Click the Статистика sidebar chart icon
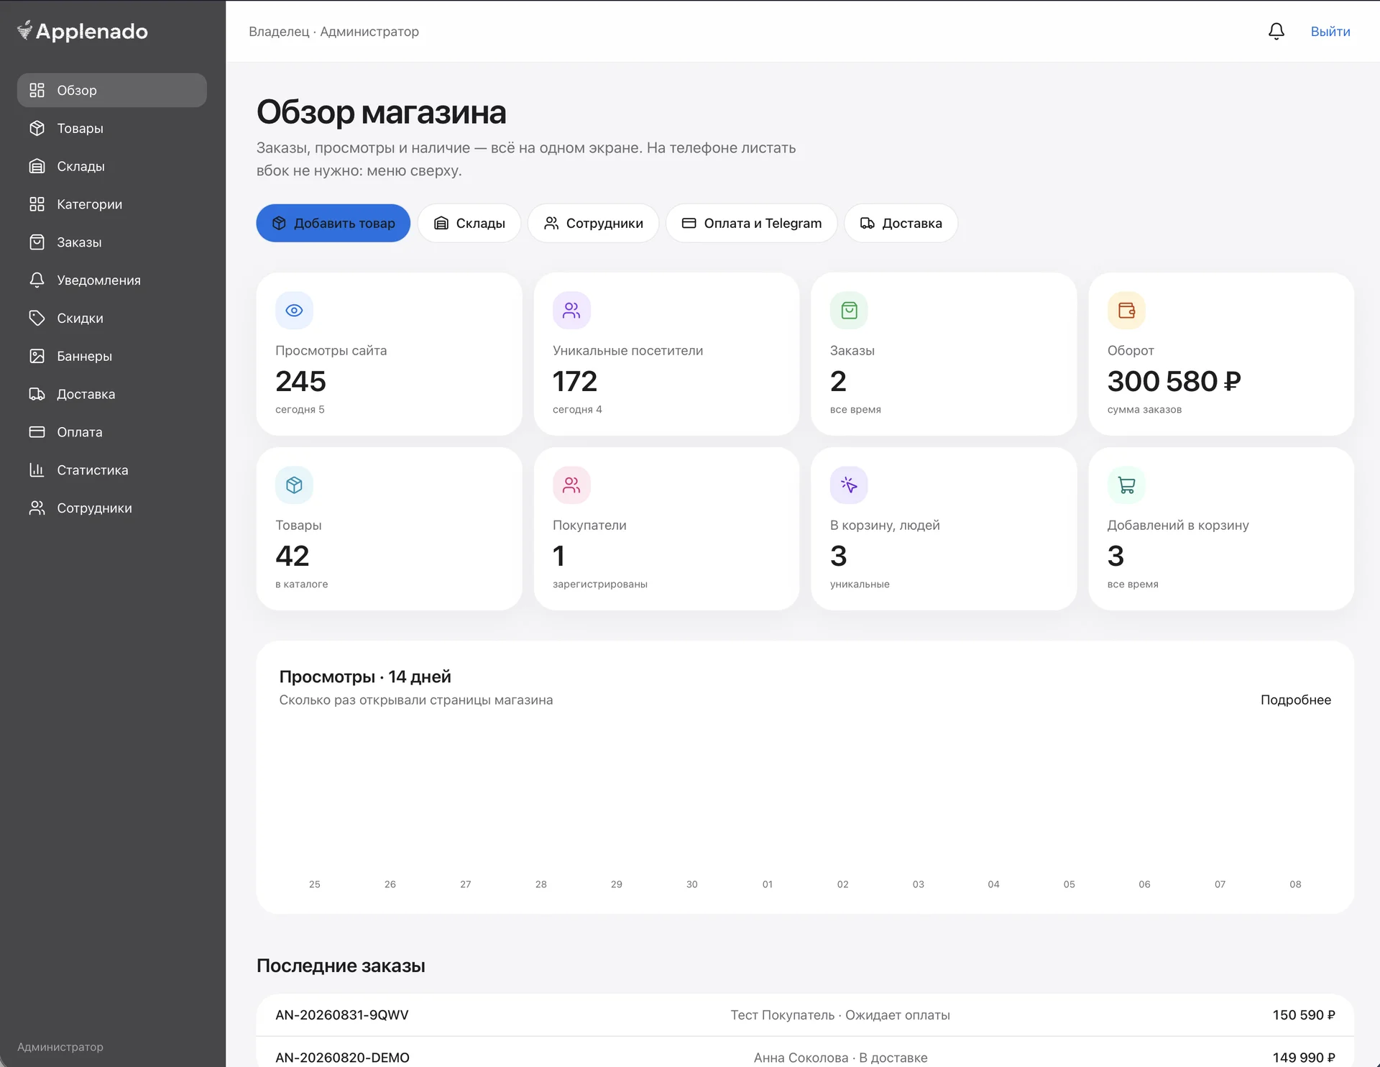This screenshot has width=1380, height=1067. (x=37, y=470)
